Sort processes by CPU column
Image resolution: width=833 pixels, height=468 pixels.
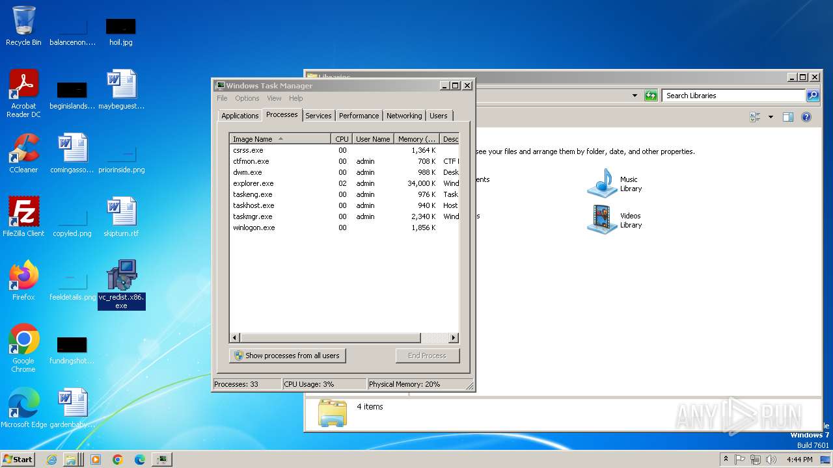(x=342, y=138)
